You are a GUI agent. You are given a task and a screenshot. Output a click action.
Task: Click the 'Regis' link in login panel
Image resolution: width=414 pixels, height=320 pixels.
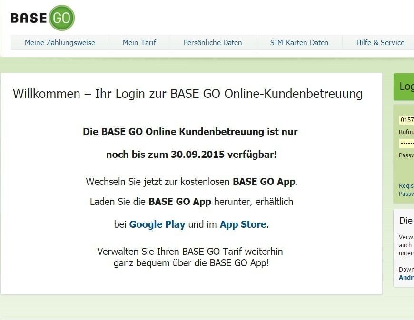click(406, 185)
